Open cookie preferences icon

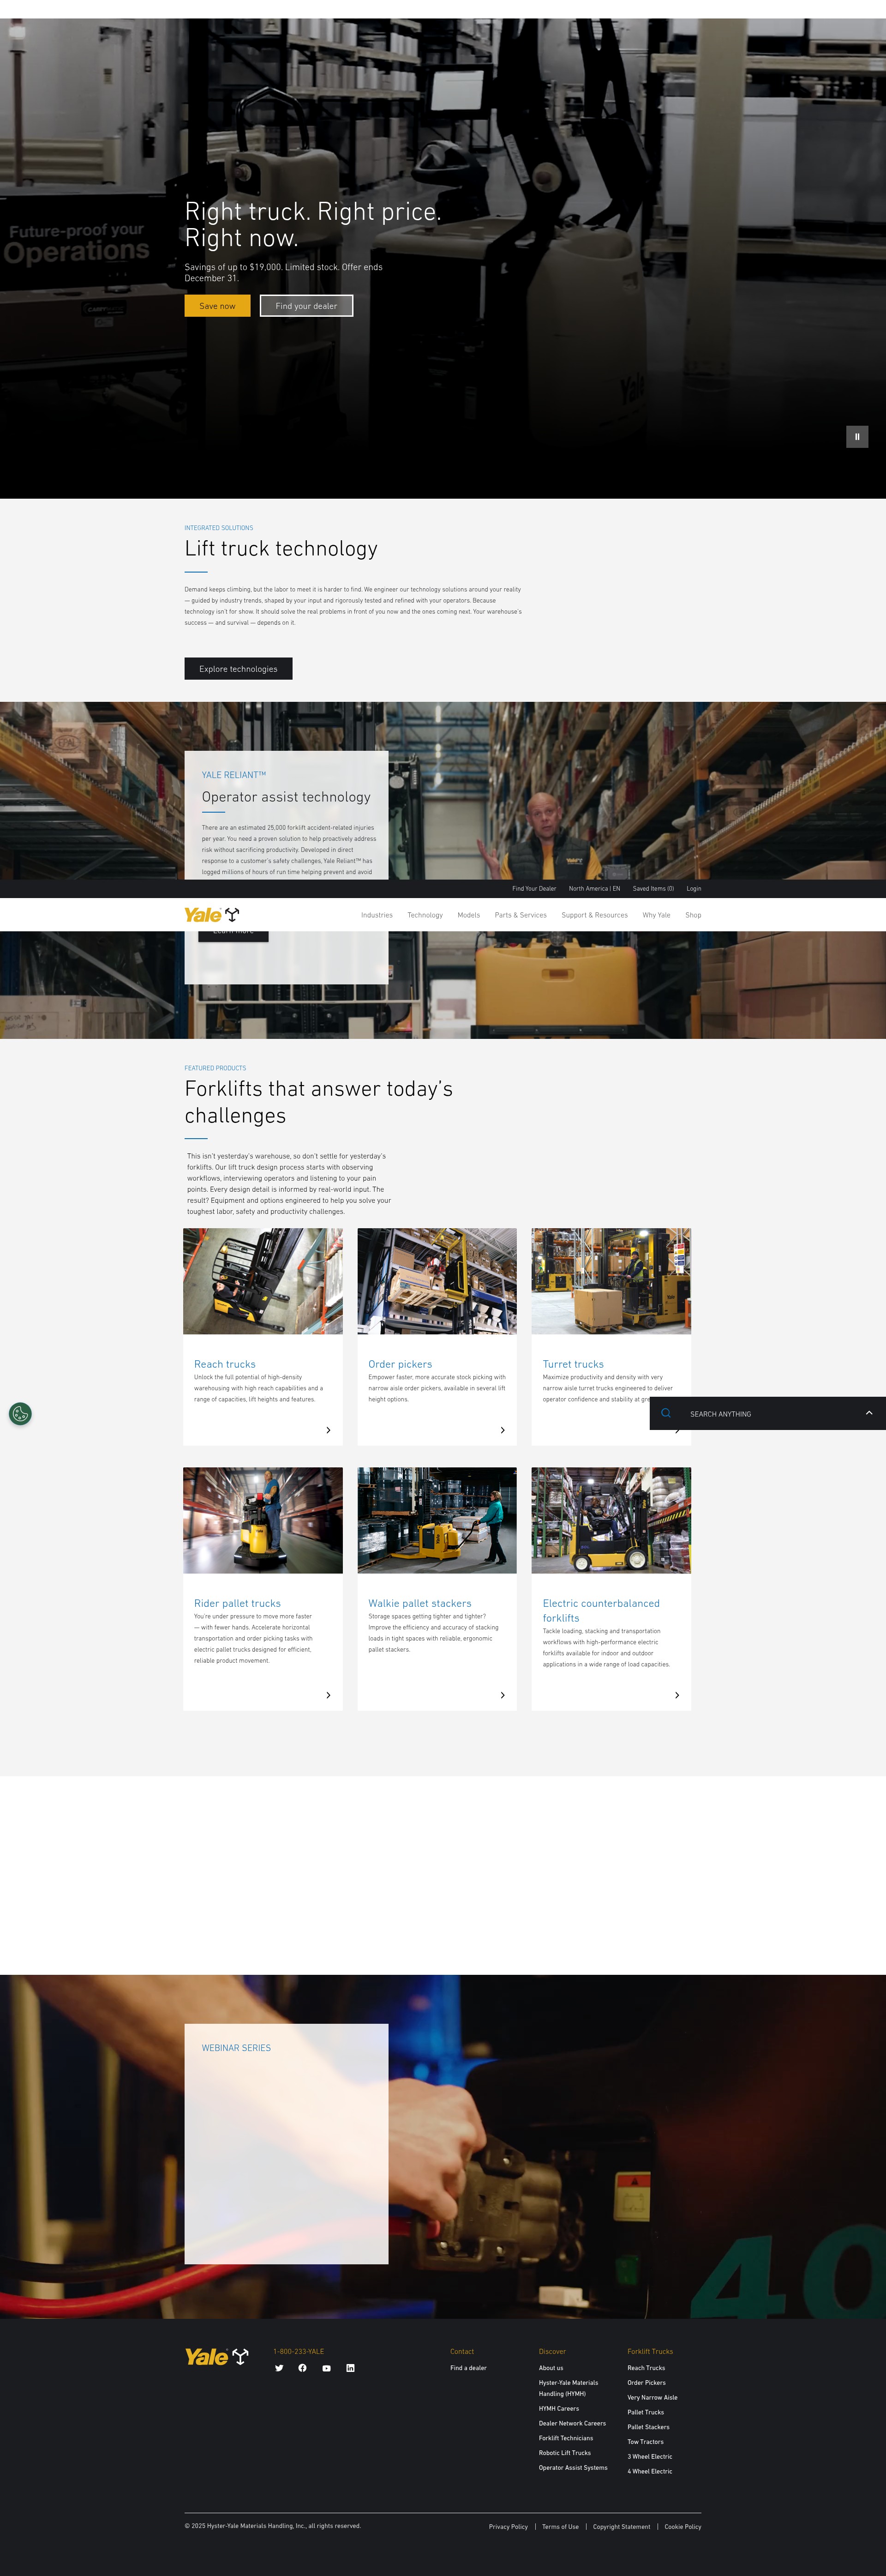(20, 1414)
